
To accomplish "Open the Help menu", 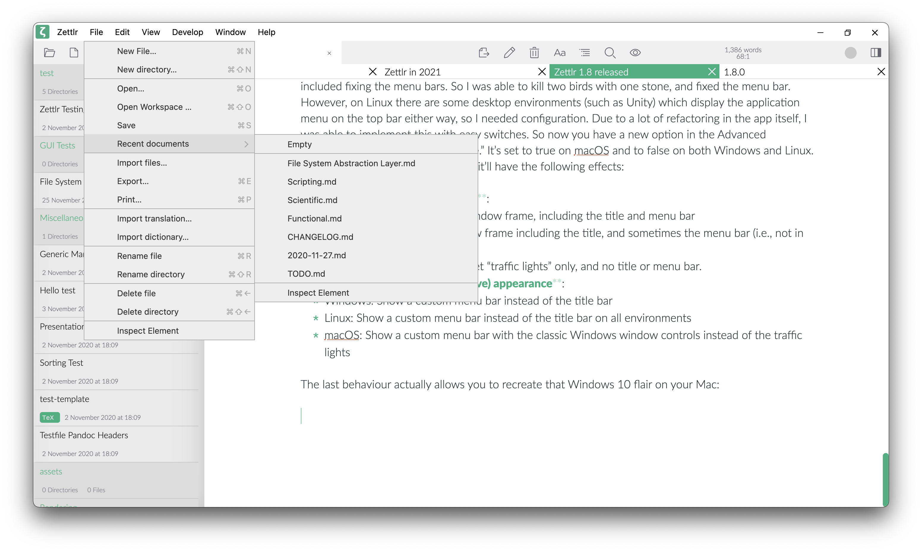I will [x=266, y=32].
